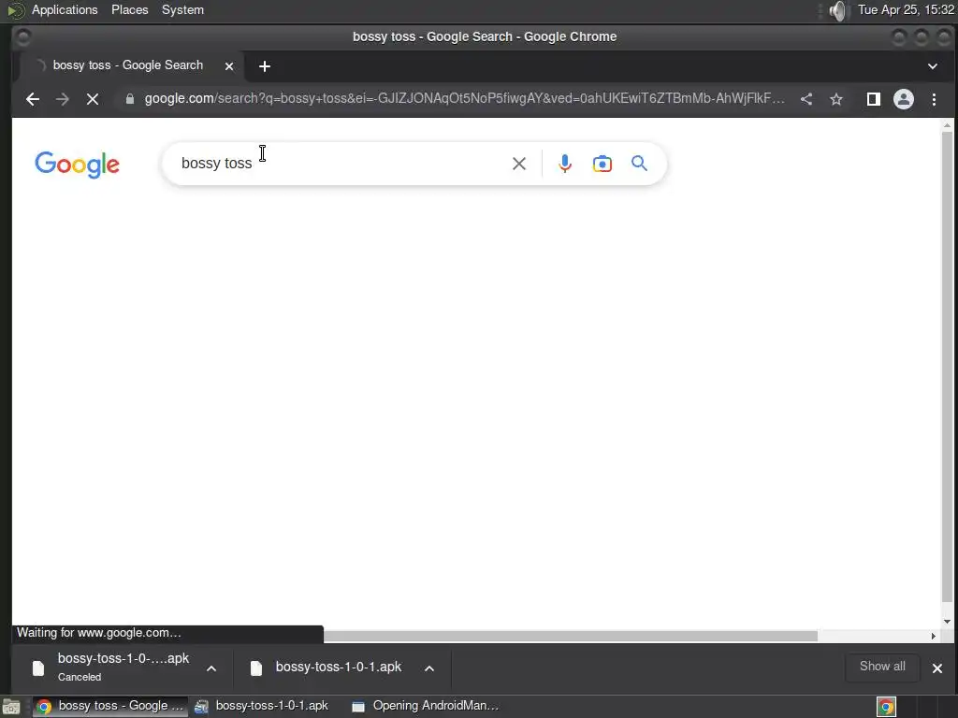
Task: Open the window menu button in Chrome titlebar
Action: (x=22, y=37)
